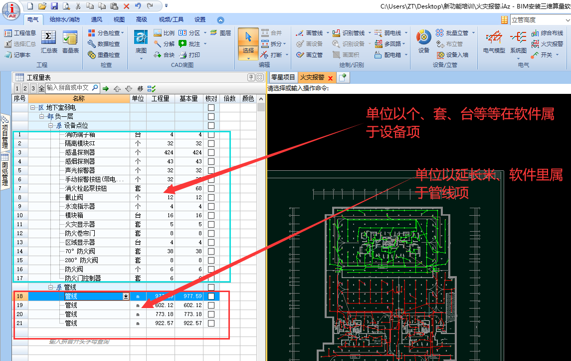Screen dimensions: 571x361
Task: Toggle 核对 checkbox on row 21 管线
Action: 211,323
